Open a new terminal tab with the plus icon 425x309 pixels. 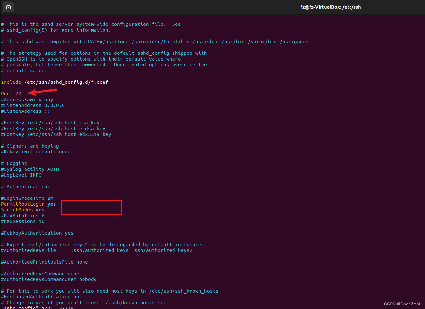[x=8, y=7]
